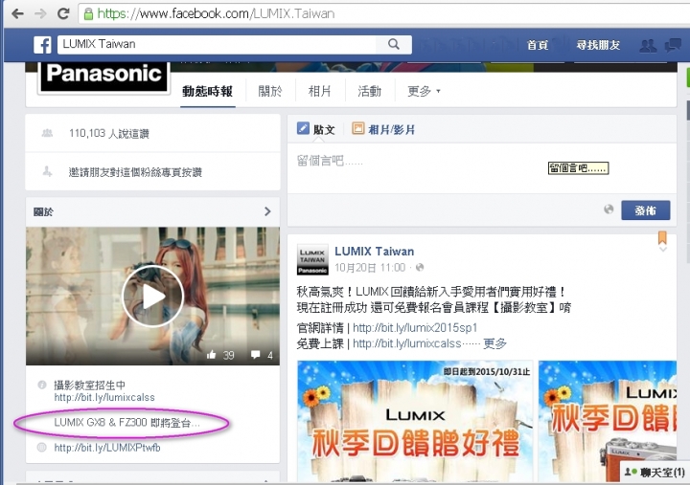Click into the 留個言吧 text box
Image resolution: width=690 pixels, height=485 pixels.
482,168
